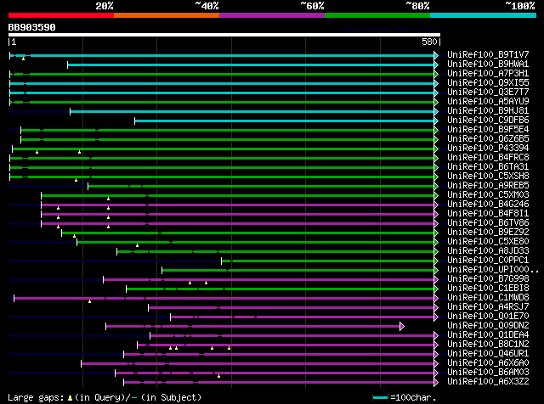The image size is (544, 404).
Task: Click the yellow gap marker under the UniRef100_B6AM03 bar
Action: point(218,376)
